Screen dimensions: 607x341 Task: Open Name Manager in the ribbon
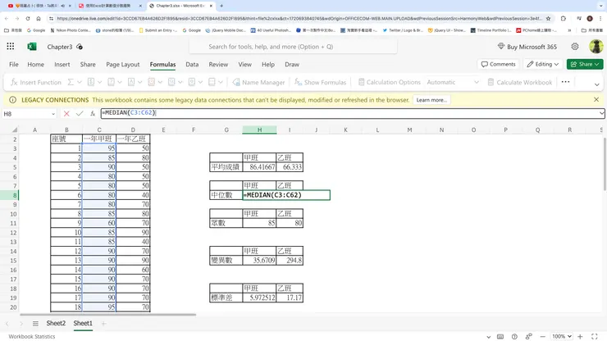pos(258,82)
